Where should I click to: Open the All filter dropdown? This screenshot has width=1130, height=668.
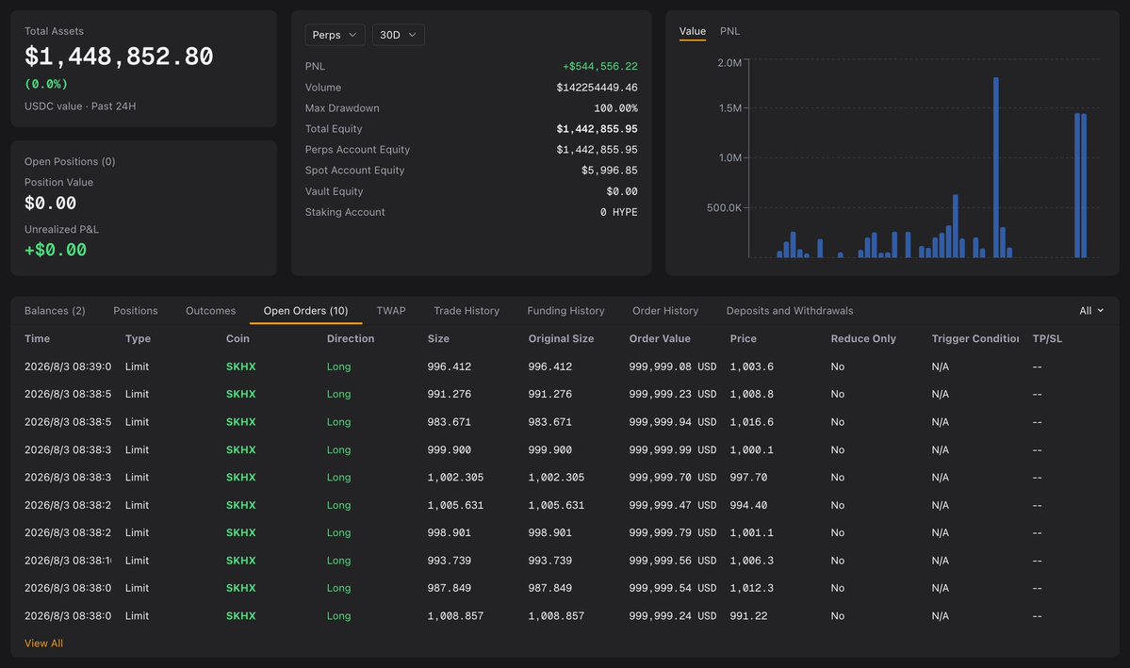coord(1091,311)
